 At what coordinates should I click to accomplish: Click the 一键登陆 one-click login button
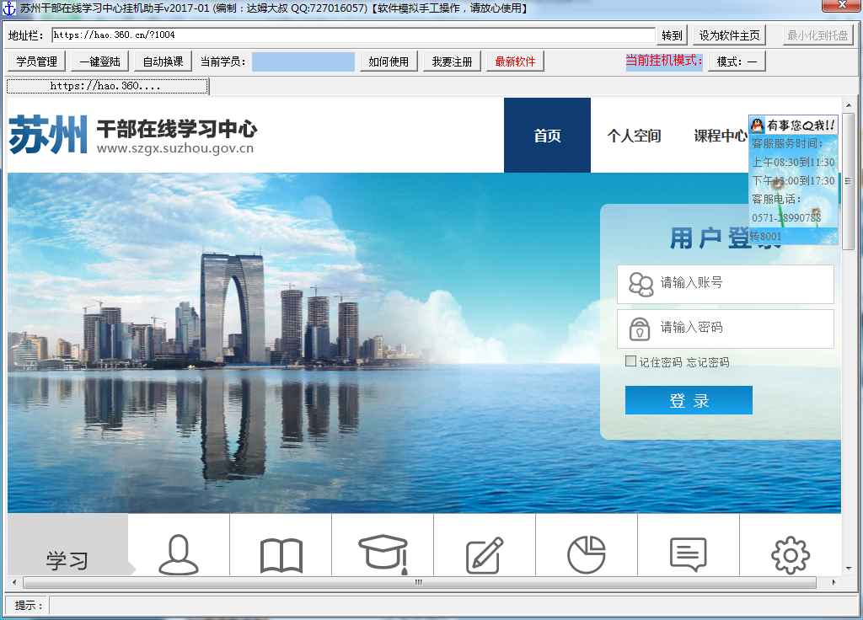[99, 61]
